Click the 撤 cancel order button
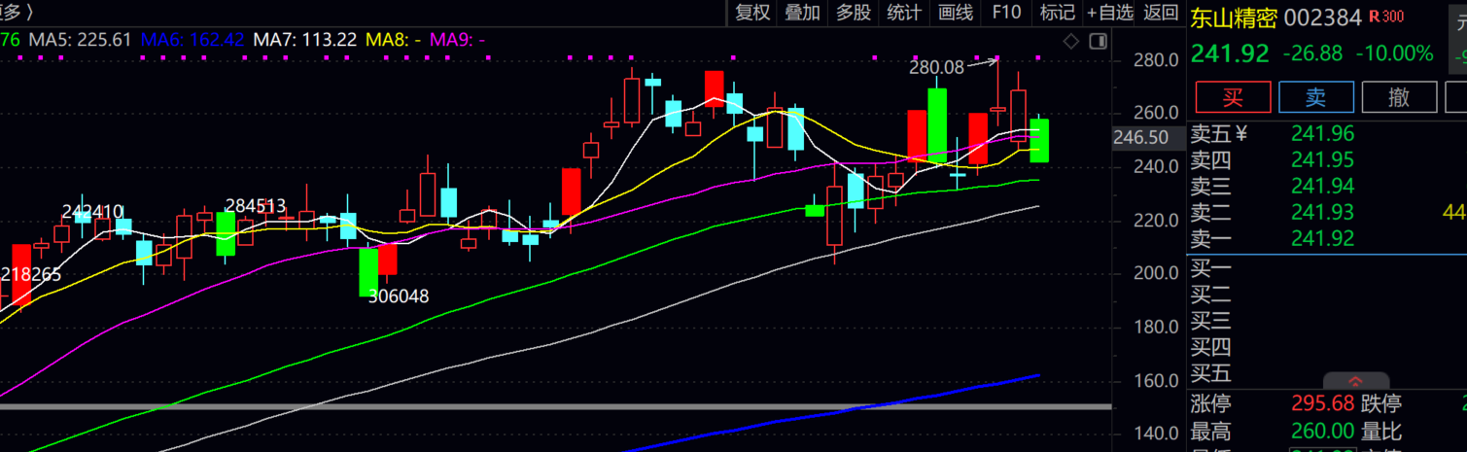 click(x=1399, y=97)
